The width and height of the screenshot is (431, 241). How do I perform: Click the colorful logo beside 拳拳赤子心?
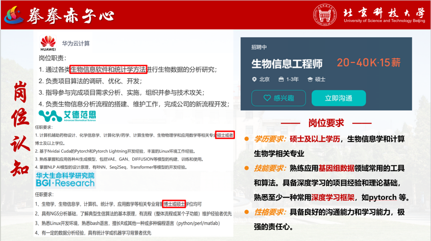(15, 15)
